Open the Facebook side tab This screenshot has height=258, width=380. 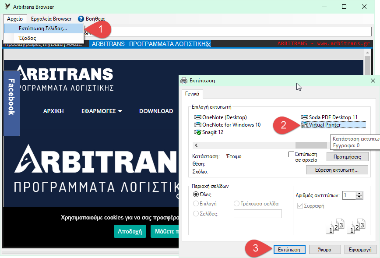point(11,103)
